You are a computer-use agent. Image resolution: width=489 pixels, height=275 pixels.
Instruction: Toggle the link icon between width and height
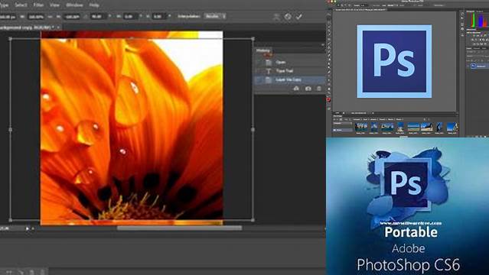[50, 17]
